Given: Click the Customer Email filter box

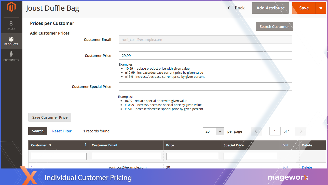Looking at the screenshot, I should (126, 156).
